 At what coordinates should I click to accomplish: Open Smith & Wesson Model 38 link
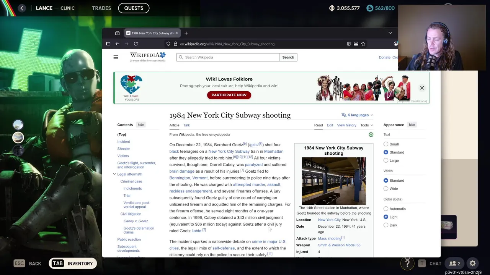(339, 245)
